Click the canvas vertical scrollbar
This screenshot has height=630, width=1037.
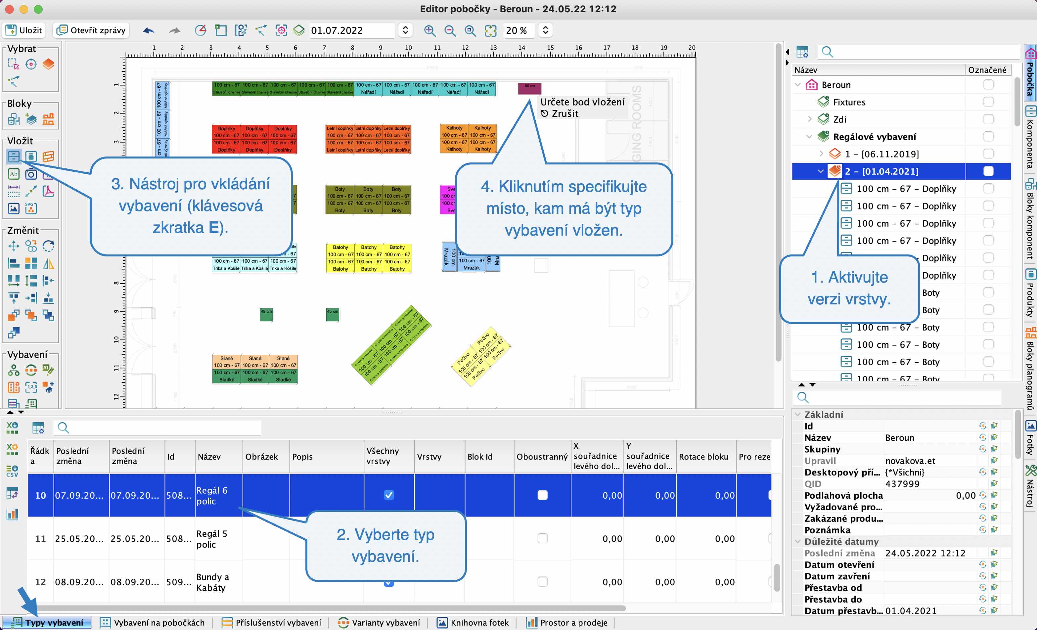(778, 202)
